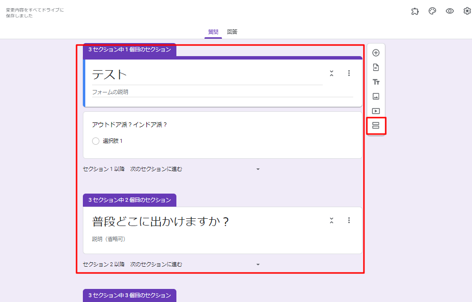
Task: Insert an image from the sidebar
Action: tap(376, 96)
